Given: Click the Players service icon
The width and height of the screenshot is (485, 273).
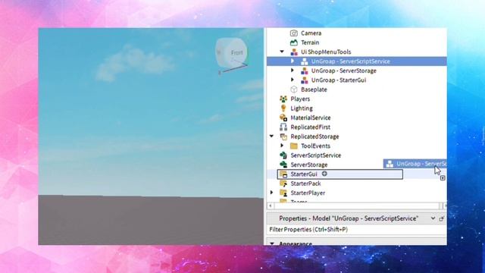Looking at the screenshot, I should point(283,99).
